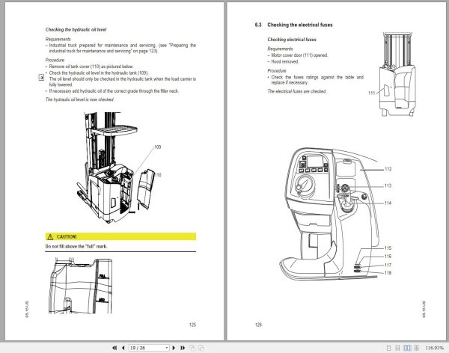
Task: Click callout label 113
Action: click(x=388, y=185)
